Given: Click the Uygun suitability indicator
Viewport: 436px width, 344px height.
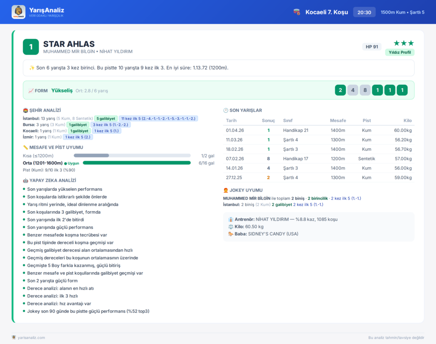Looking at the screenshot, I should coord(72,163).
